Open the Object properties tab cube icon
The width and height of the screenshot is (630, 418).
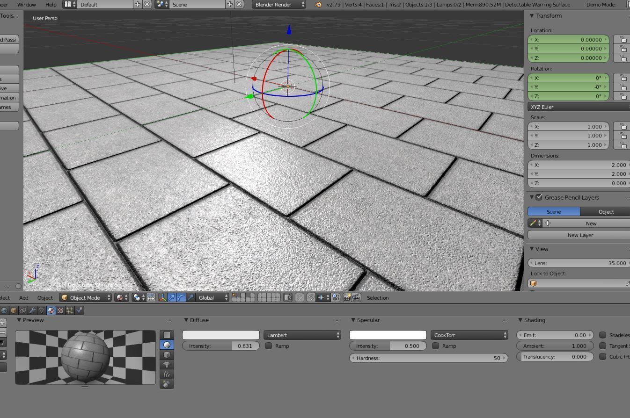coord(14,310)
